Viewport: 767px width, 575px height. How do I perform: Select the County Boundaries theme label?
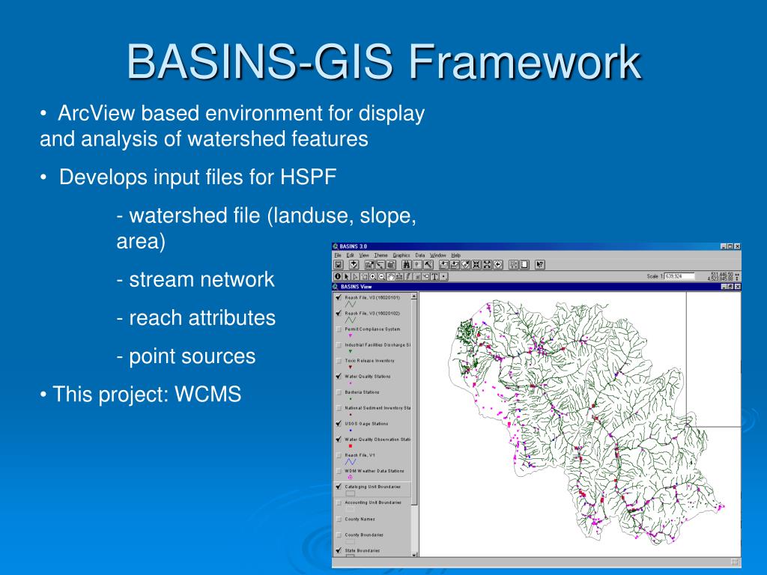[364, 535]
